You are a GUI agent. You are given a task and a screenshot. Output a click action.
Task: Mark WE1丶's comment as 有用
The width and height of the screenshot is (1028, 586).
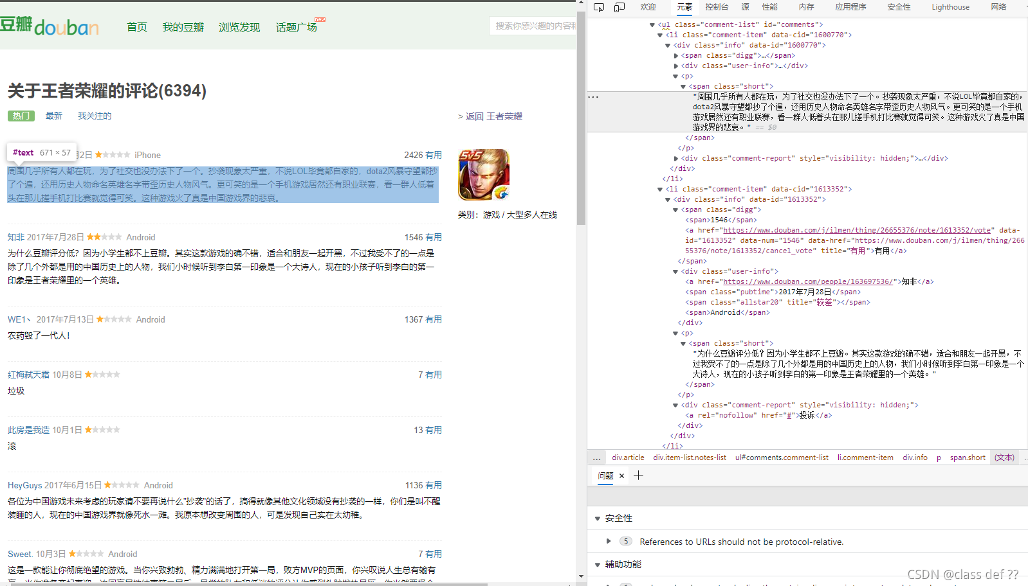pos(434,319)
